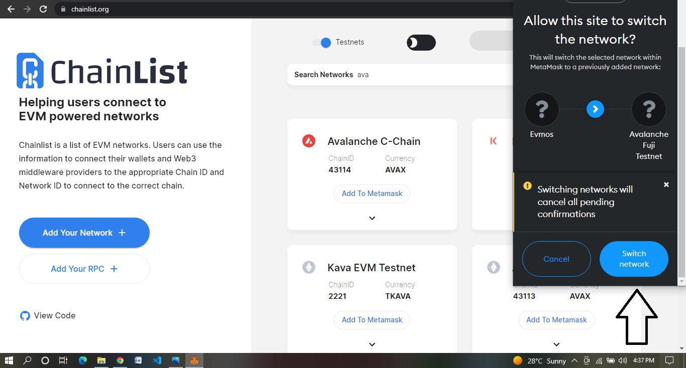This screenshot has width=686, height=368.
Task: Click the MetaMask fox taskbar icon
Action: (194, 360)
